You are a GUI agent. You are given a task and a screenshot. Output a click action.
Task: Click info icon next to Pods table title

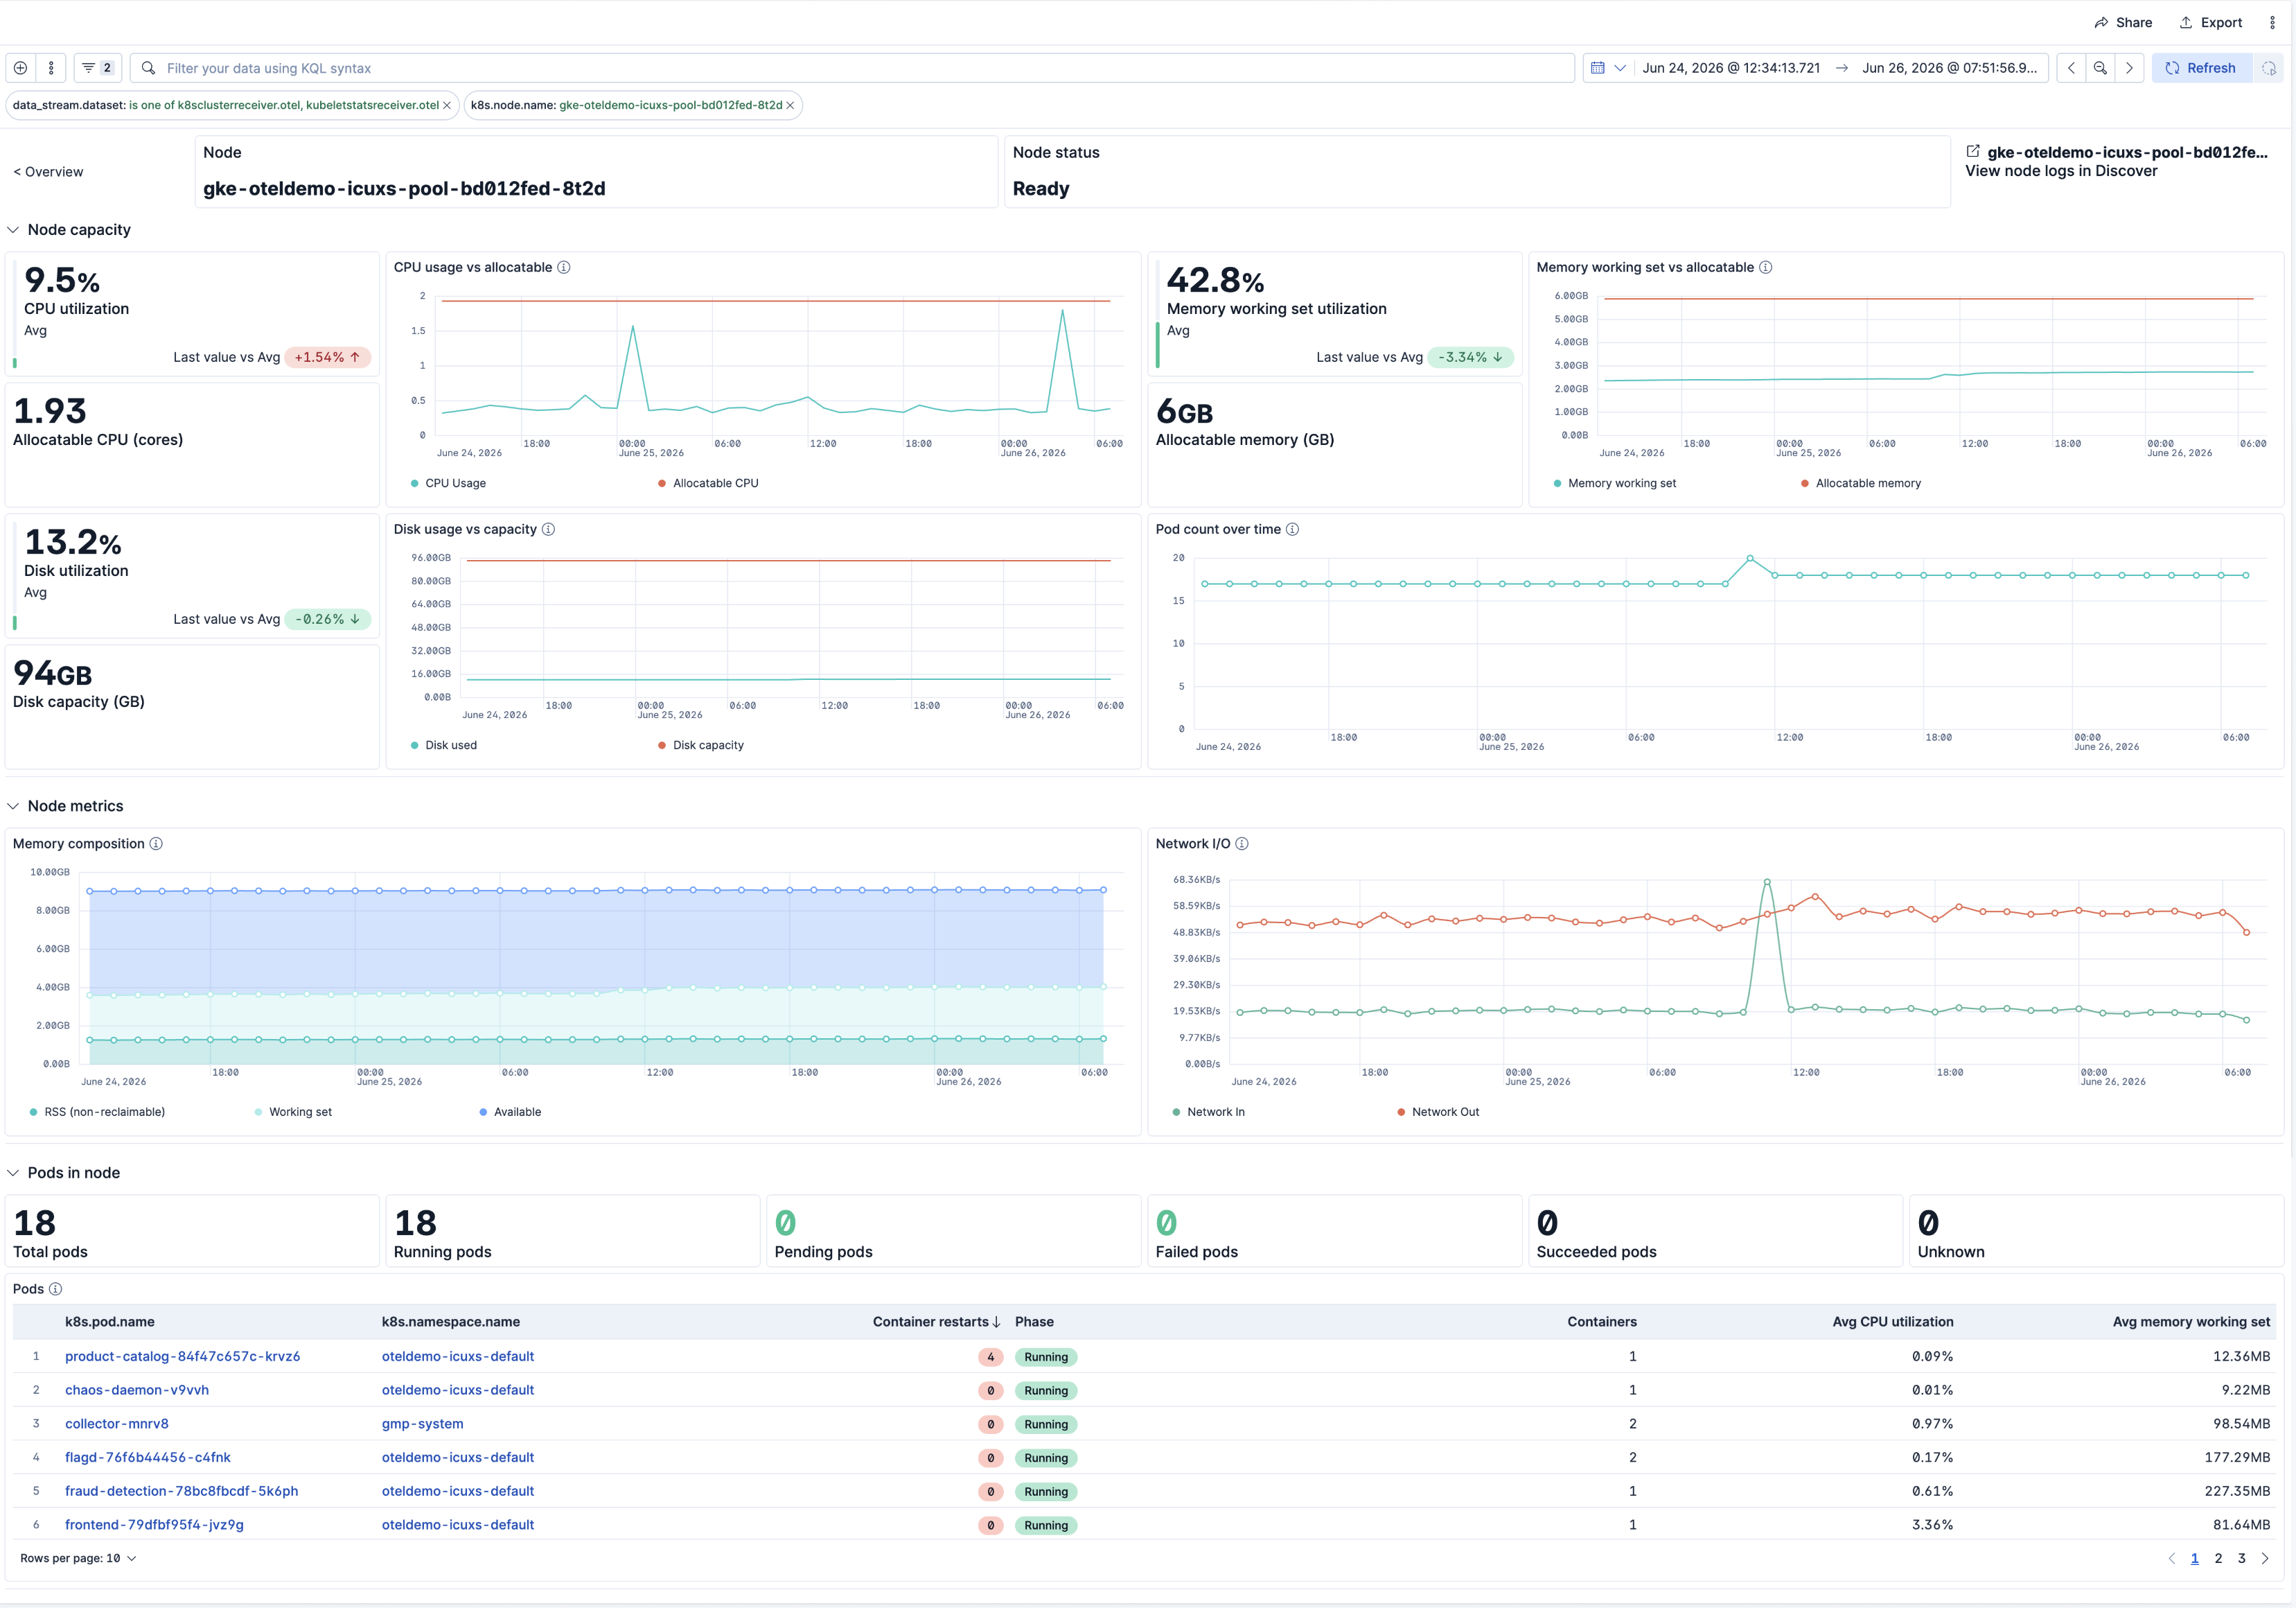(x=55, y=1288)
